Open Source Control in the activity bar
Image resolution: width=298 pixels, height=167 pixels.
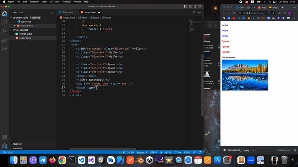(4, 31)
